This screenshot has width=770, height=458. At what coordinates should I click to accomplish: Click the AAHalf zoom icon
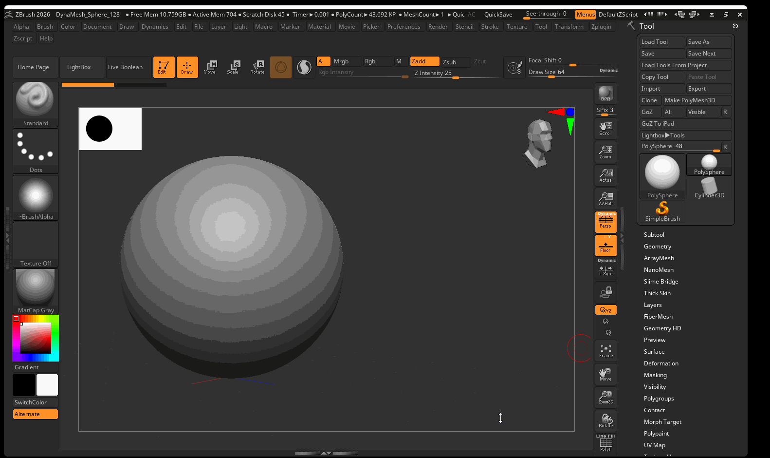pyautogui.click(x=605, y=198)
